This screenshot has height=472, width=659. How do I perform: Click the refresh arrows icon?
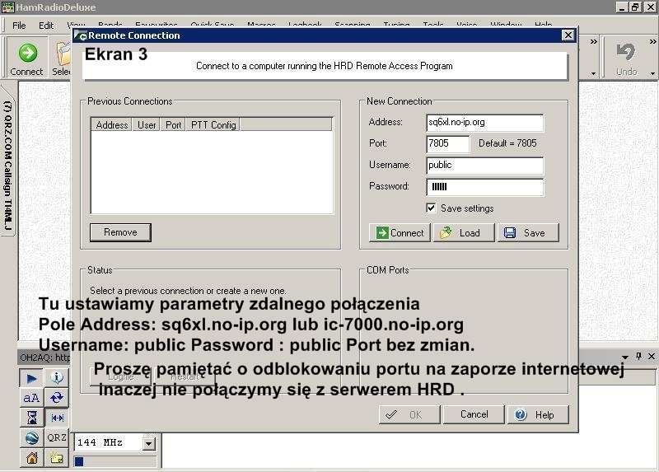point(57,398)
